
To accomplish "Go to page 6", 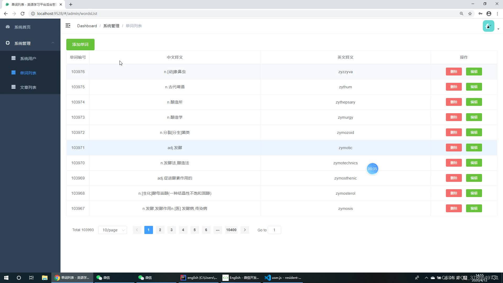I will [x=206, y=230].
